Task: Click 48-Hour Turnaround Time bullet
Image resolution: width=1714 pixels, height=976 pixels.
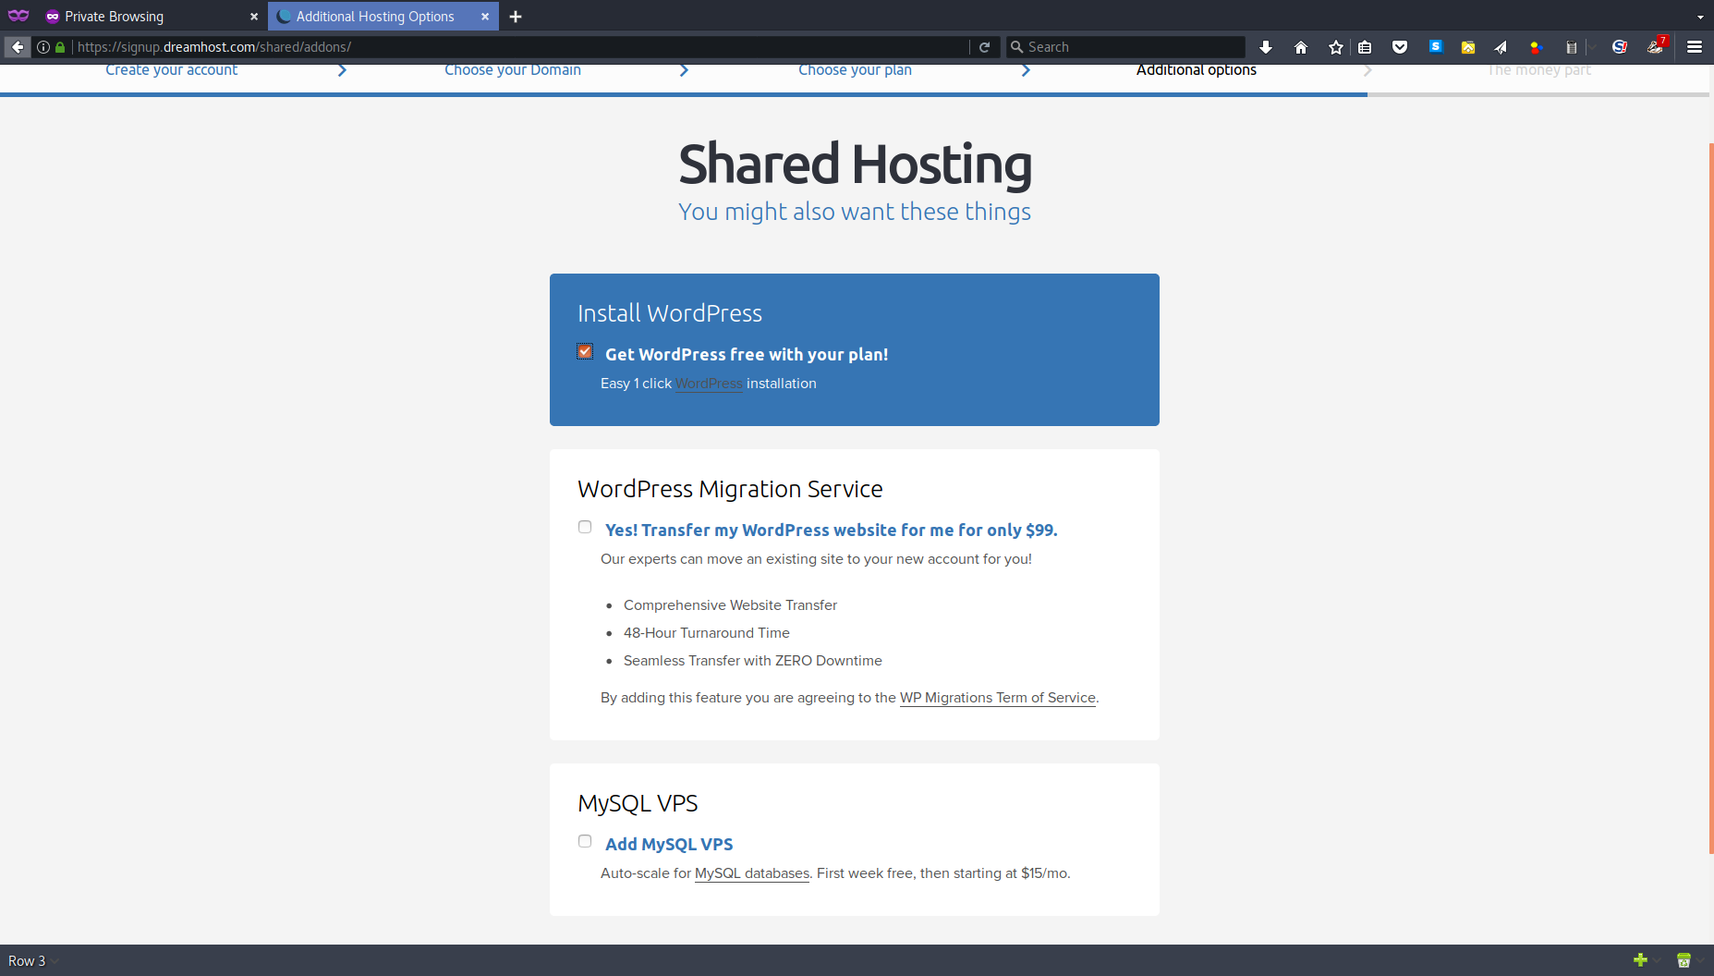Action: point(707,633)
